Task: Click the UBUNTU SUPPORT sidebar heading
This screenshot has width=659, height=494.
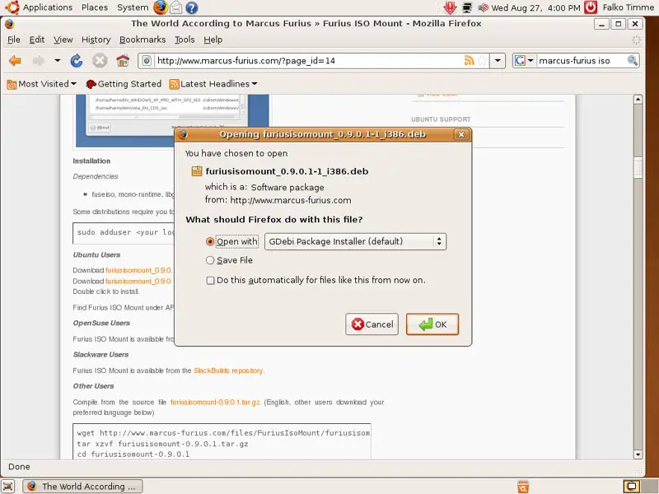Action: pyautogui.click(x=441, y=119)
